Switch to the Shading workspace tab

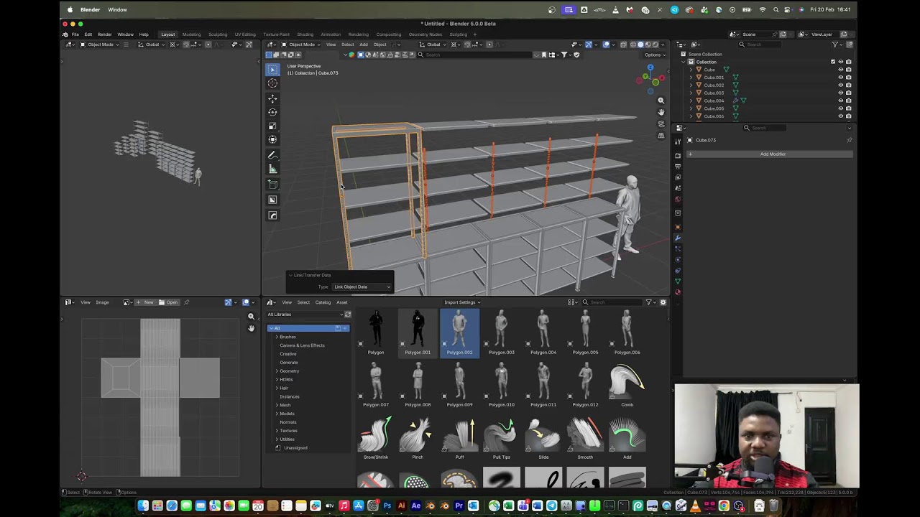pos(305,34)
